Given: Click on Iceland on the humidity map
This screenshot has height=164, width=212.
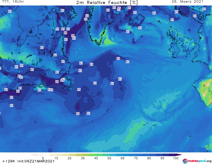Looking at the screenshot, I should coord(137,21).
